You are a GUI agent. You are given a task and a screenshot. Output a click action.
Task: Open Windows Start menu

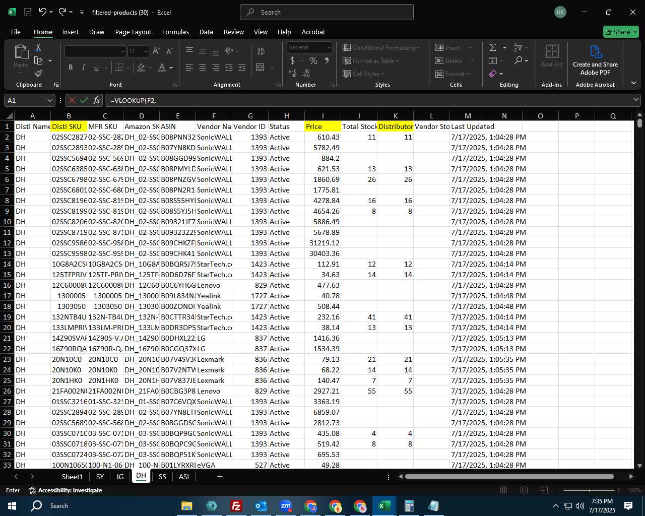click(12, 505)
